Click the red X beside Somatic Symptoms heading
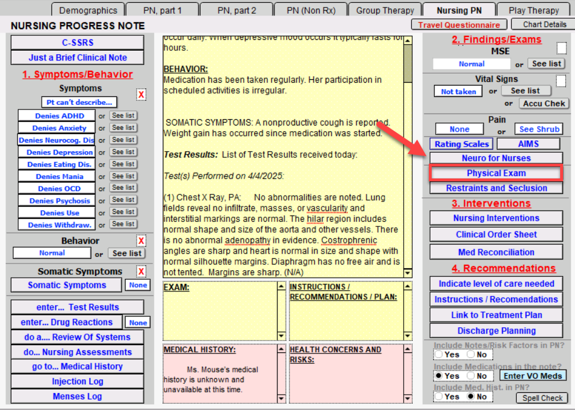 pos(141,271)
